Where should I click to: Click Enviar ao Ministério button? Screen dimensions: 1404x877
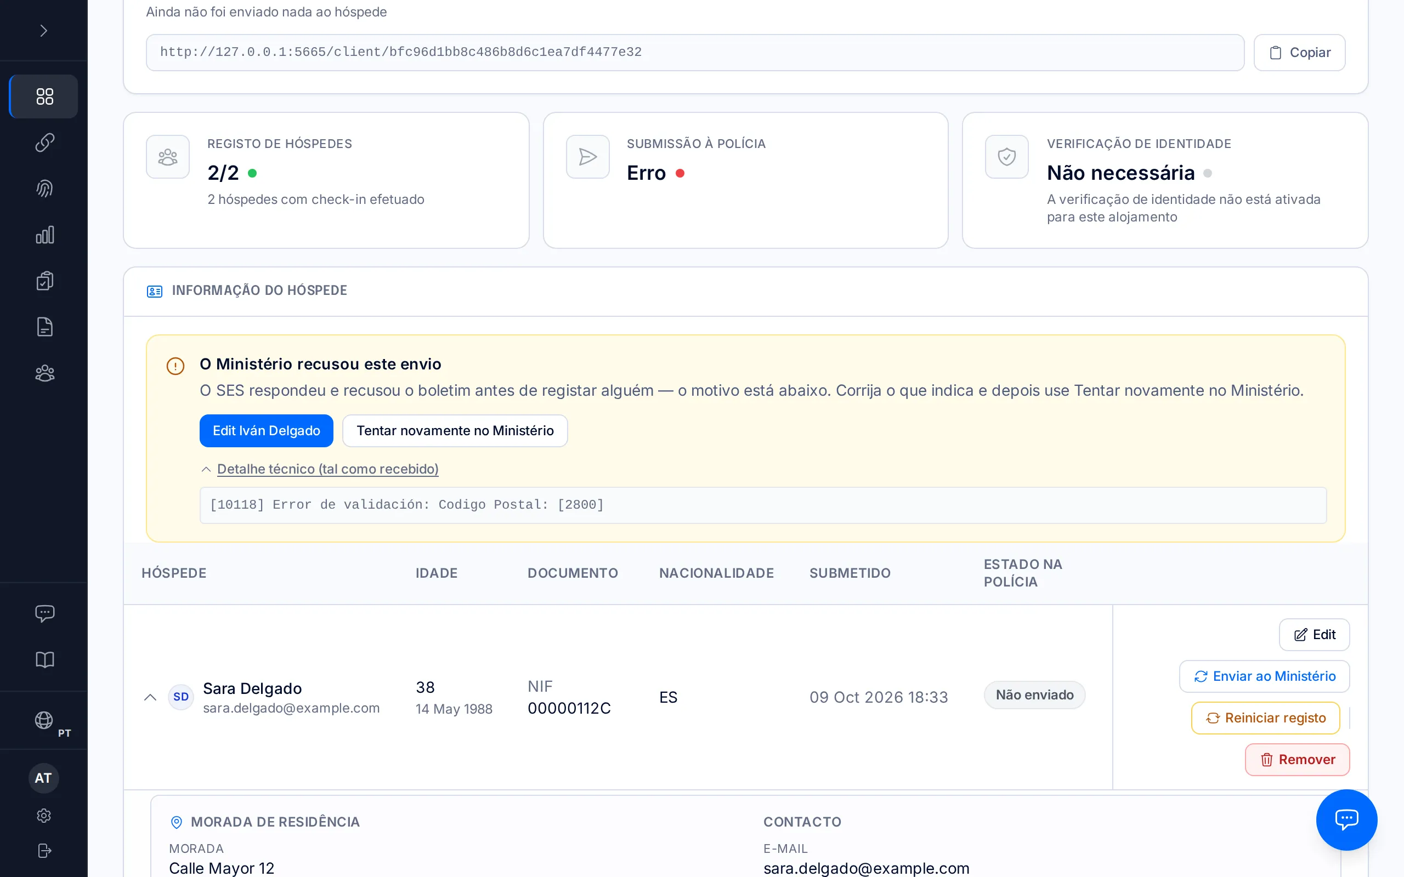click(1264, 676)
